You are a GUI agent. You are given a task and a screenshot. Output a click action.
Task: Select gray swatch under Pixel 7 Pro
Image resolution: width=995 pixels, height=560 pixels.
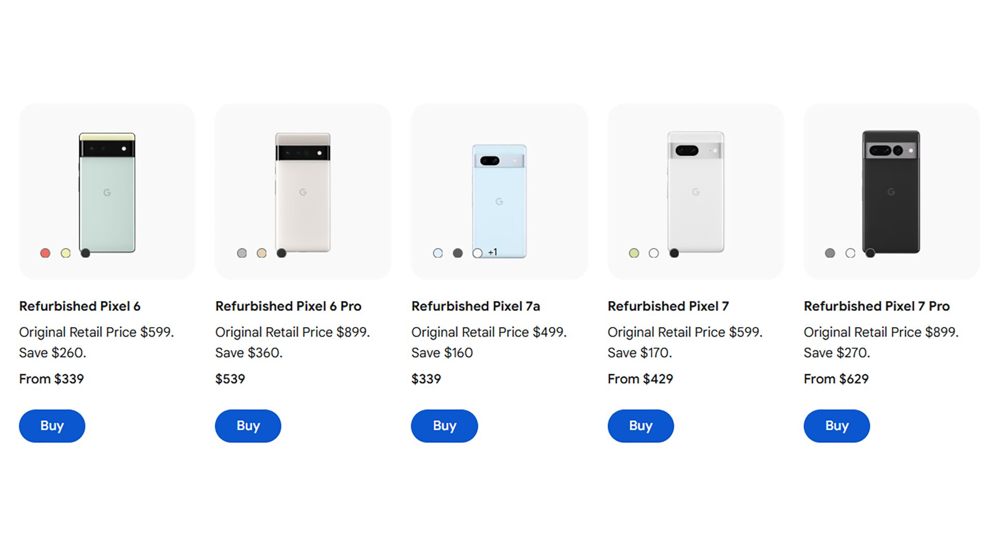pyautogui.click(x=830, y=253)
